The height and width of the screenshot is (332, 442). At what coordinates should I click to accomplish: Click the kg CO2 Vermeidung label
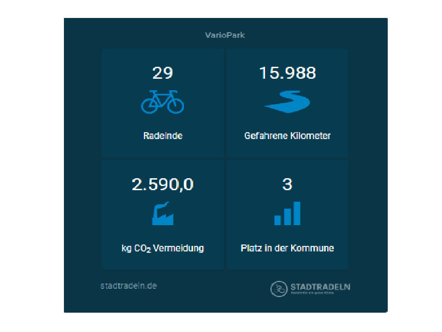[x=162, y=248]
